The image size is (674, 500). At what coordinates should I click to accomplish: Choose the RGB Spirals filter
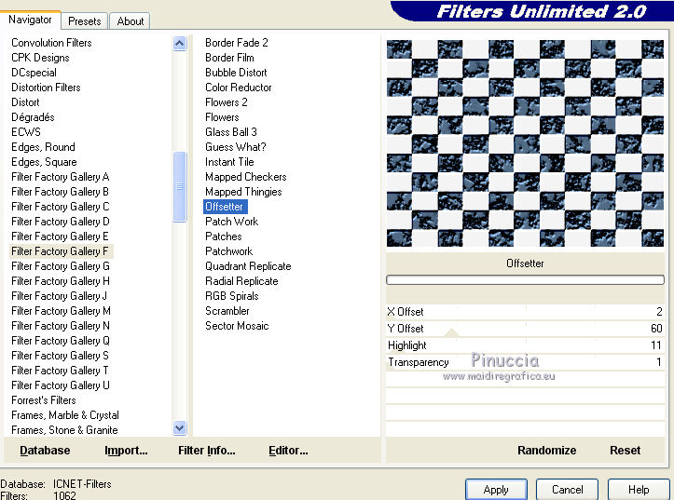click(x=232, y=296)
